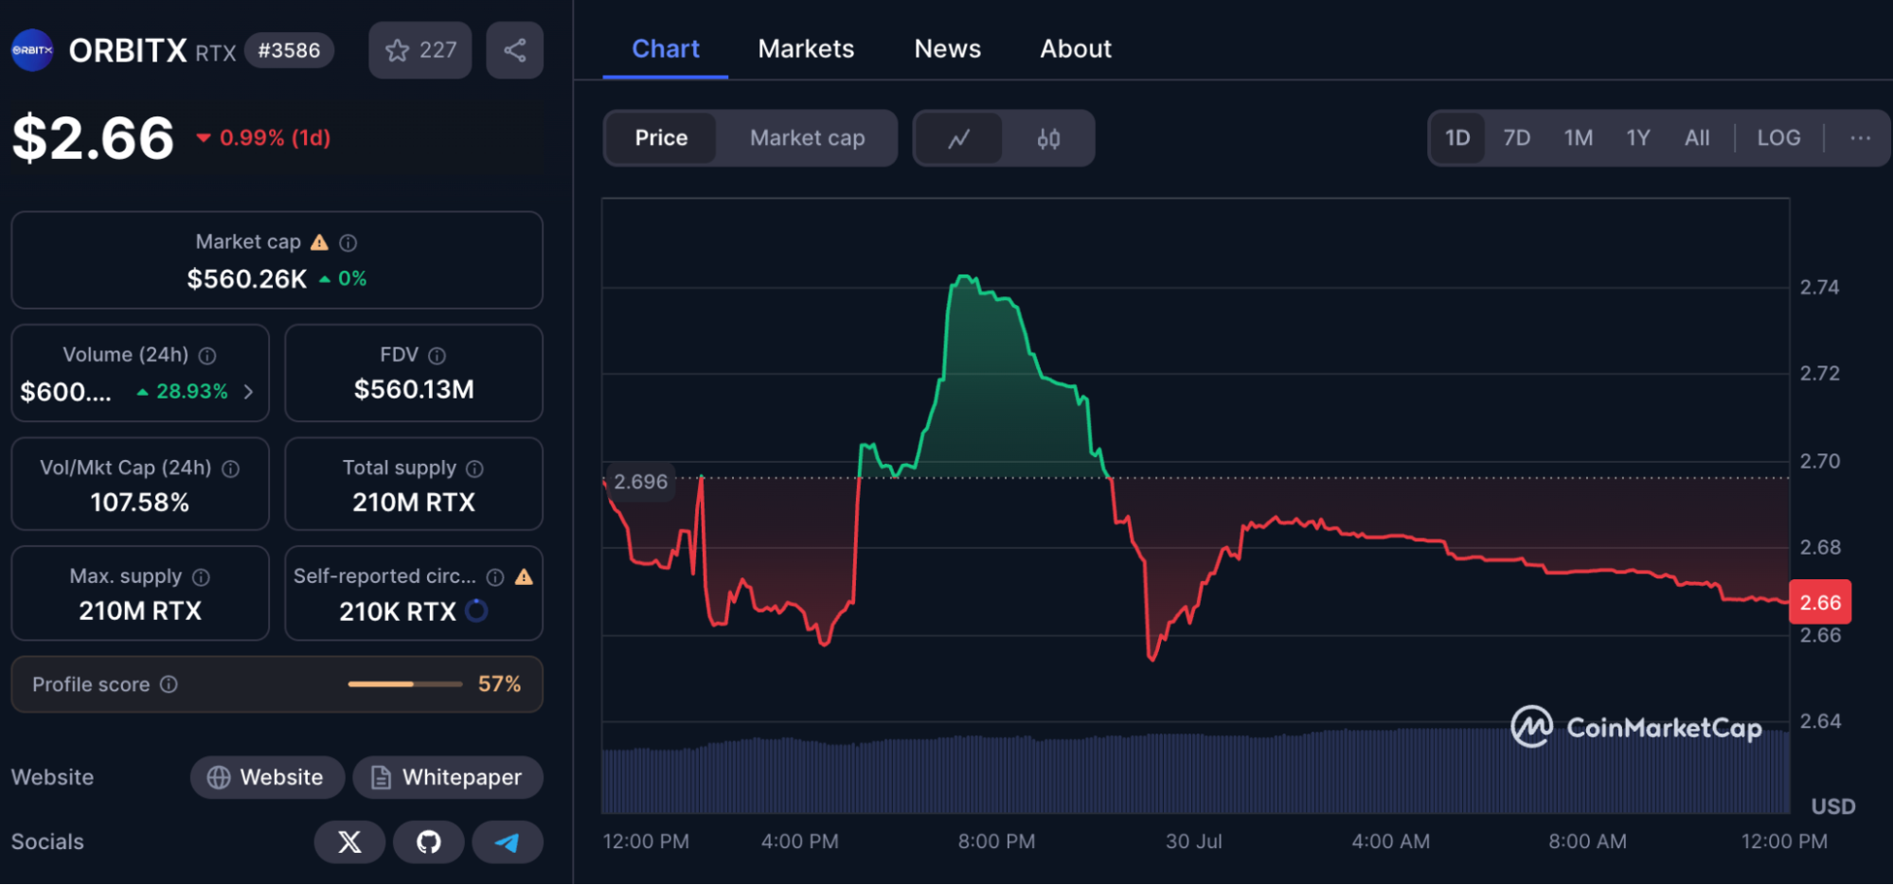Viewport: 1893px width, 885px height.
Task: Click the 210K RTX circulating supply value
Action: [398, 612]
